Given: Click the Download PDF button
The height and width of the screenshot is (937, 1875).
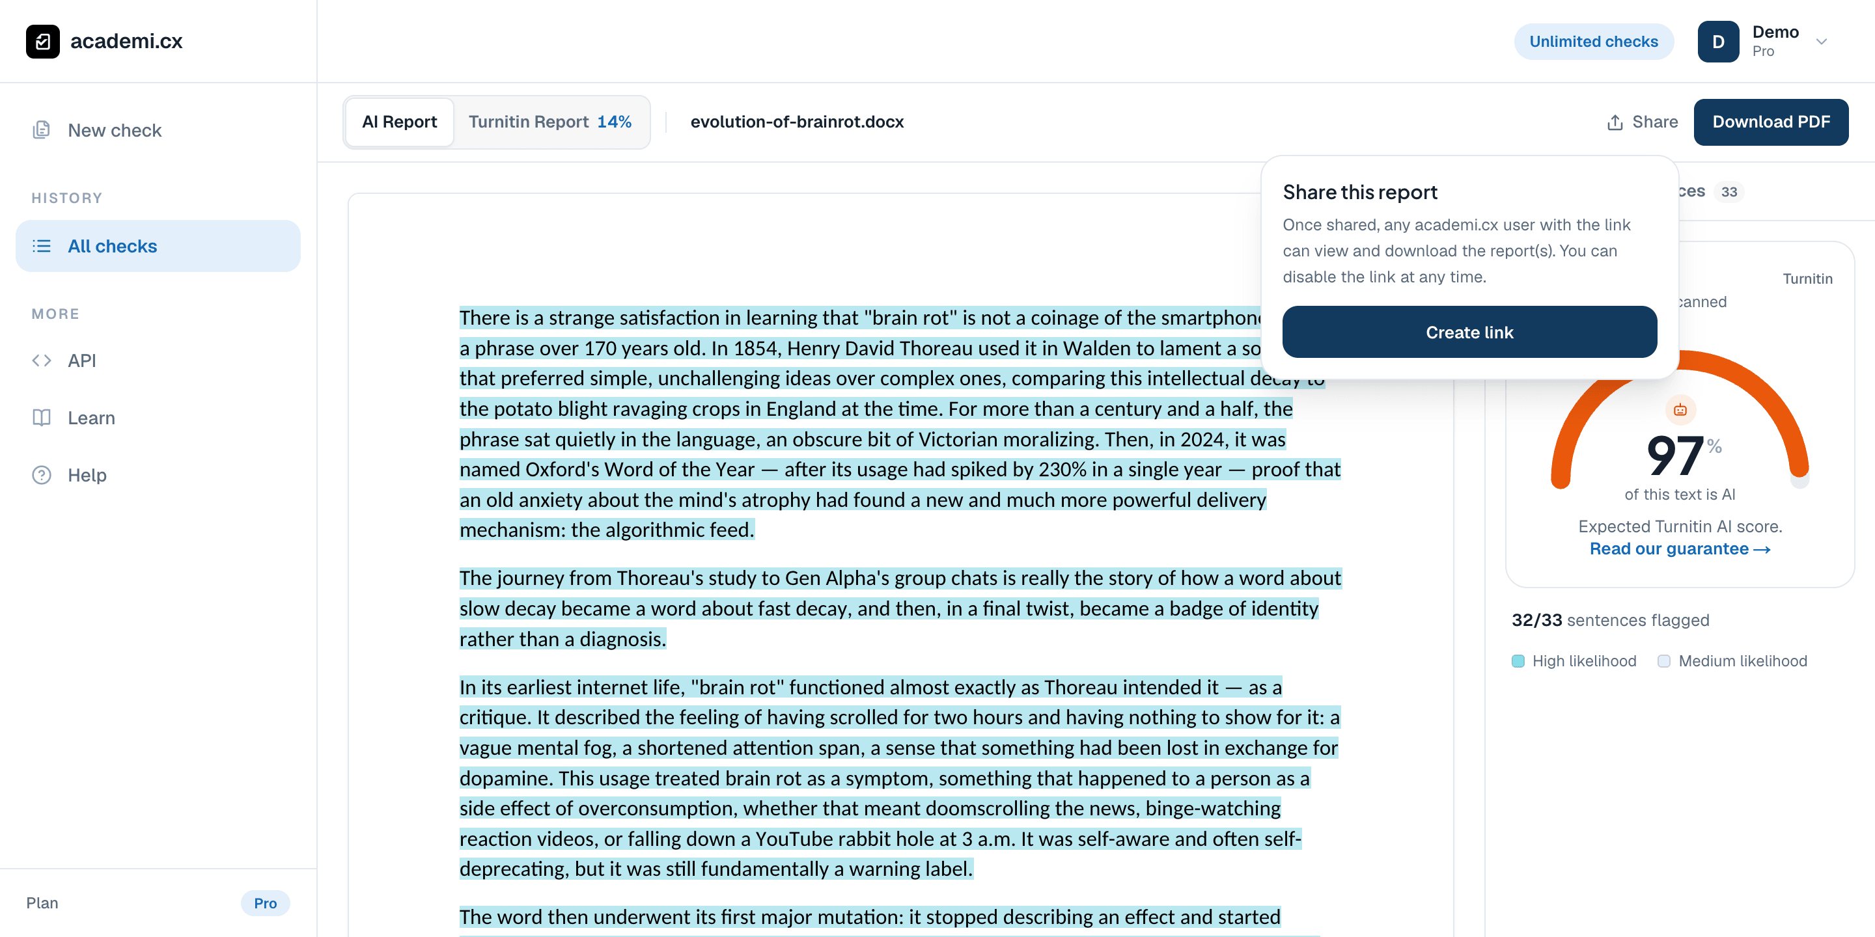Looking at the screenshot, I should click(1770, 122).
